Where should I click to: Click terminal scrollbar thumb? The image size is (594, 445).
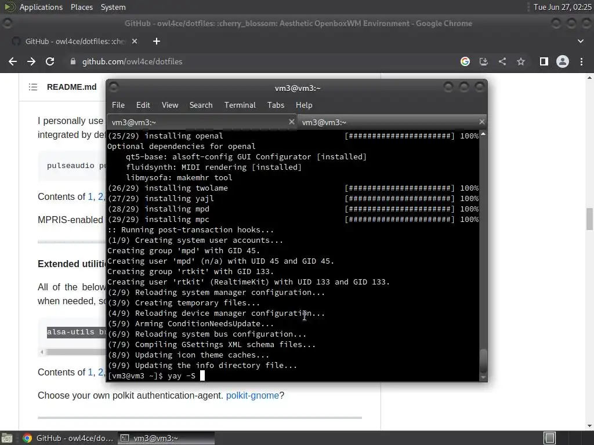coord(483,362)
